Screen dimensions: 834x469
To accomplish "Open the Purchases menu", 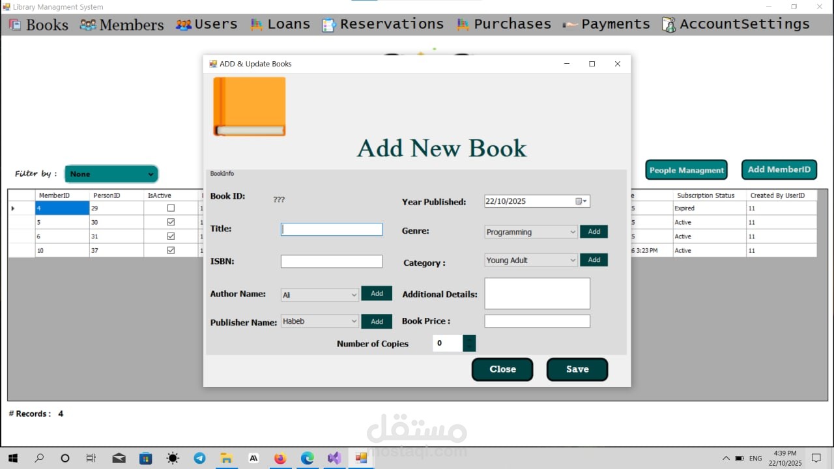I will point(504,25).
